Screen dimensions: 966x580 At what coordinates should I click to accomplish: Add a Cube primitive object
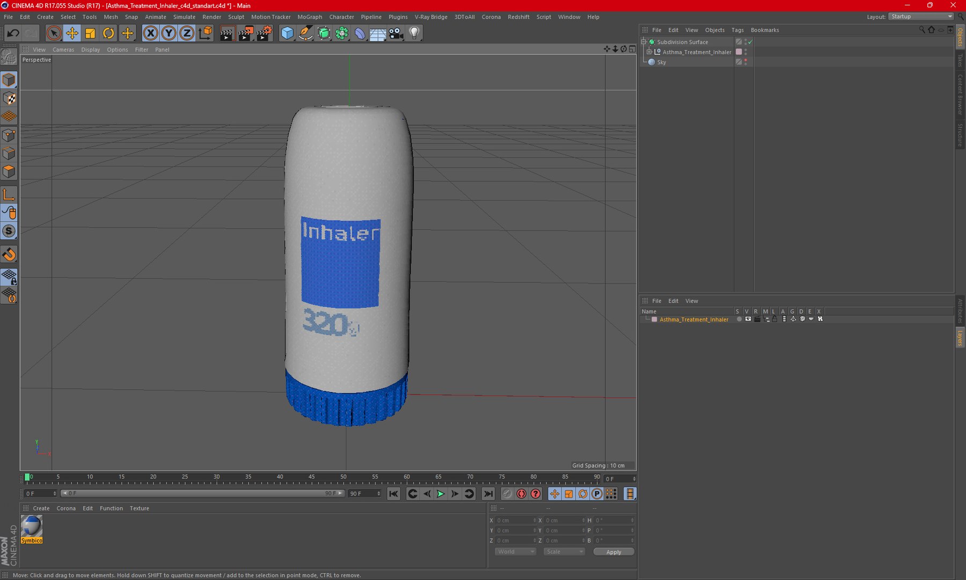click(x=287, y=33)
